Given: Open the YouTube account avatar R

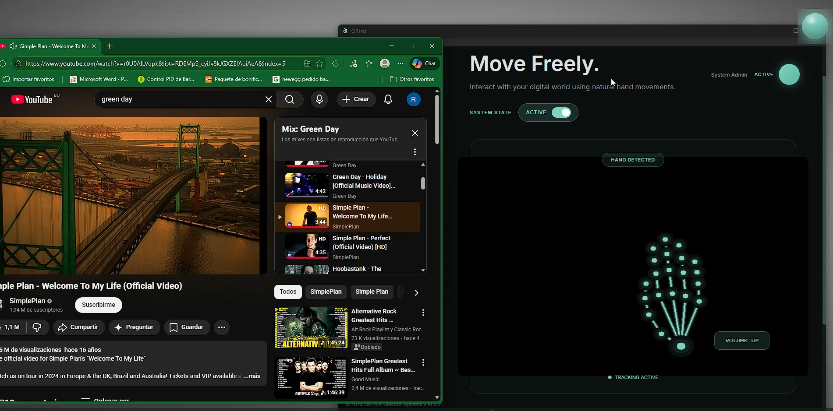Looking at the screenshot, I should click(x=414, y=99).
